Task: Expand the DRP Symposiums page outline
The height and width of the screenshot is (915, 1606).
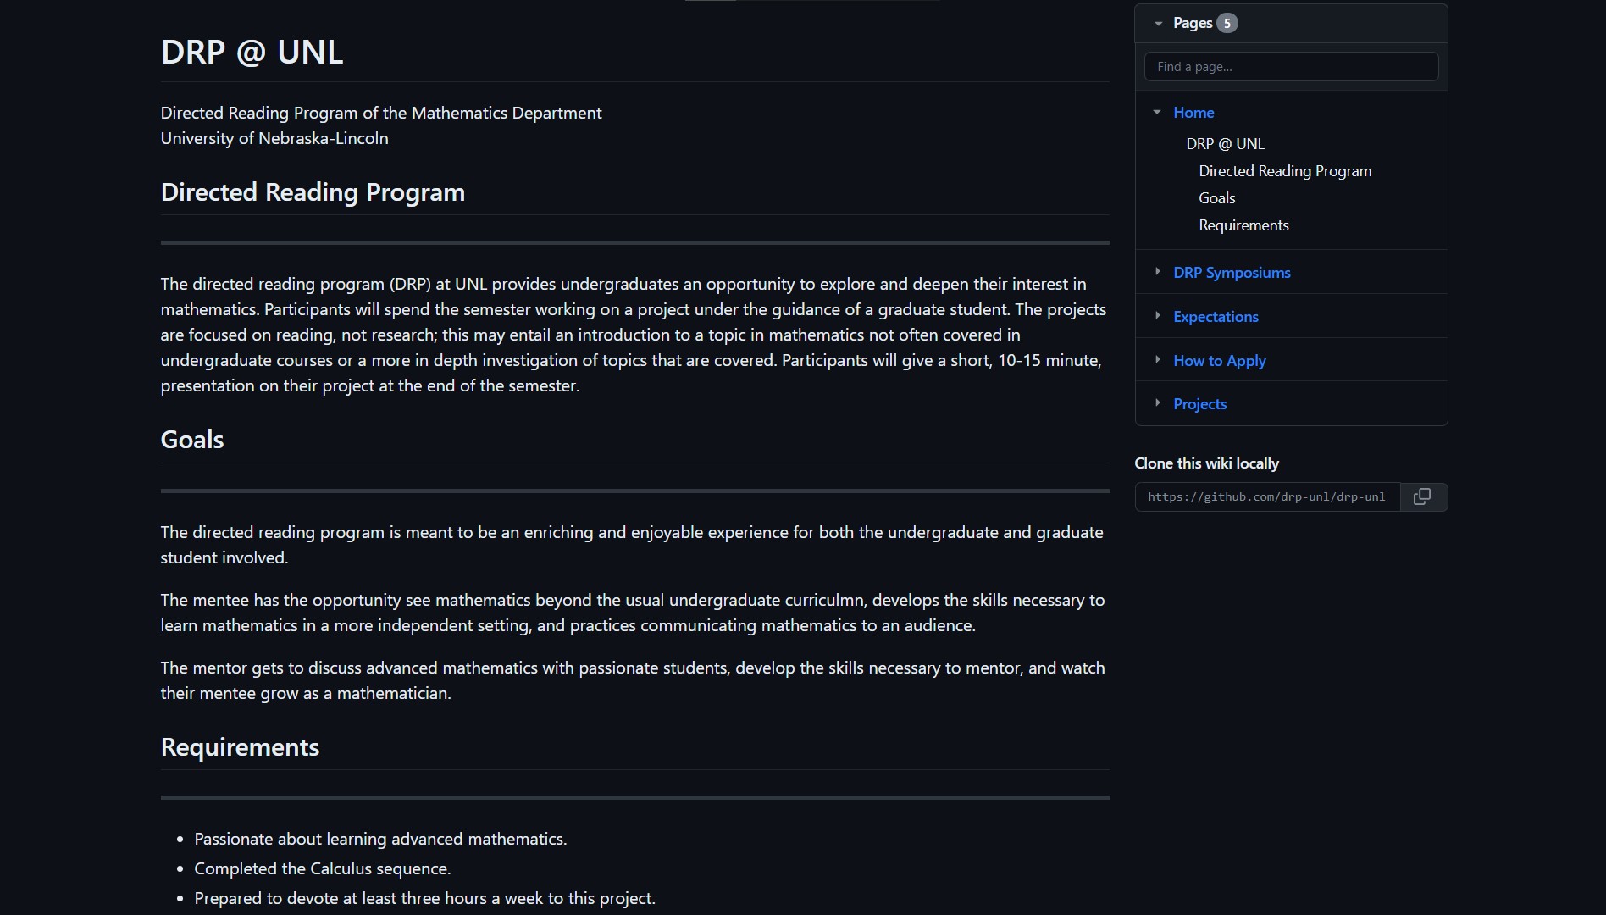Action: click(1157, 272)
